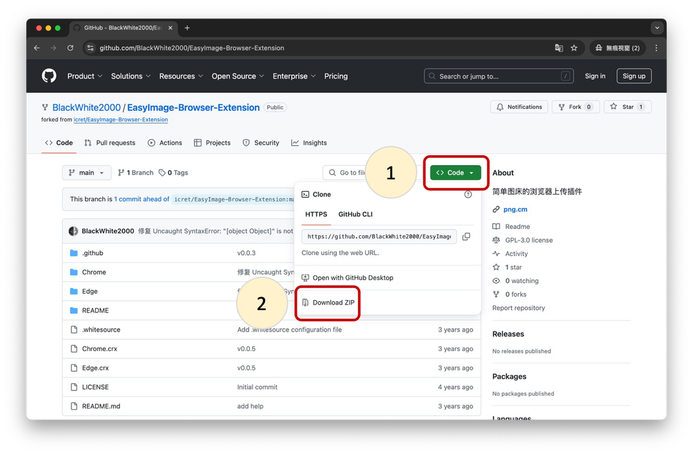
Task: Expand the Product navigation menu
Action: (85, 76)
